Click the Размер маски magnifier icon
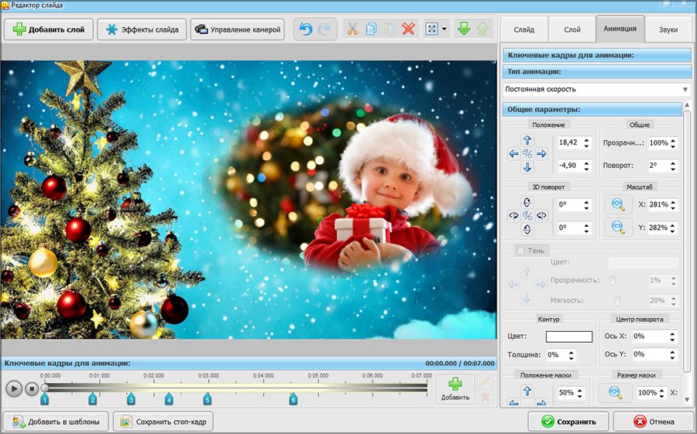 click(x=615, y=393)
